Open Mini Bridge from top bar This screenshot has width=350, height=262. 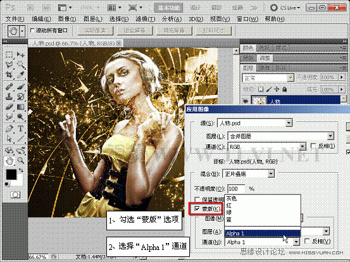(47, 8)
